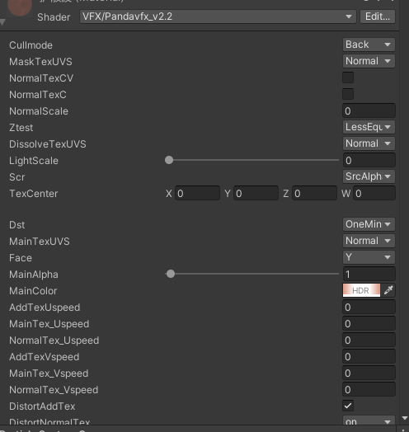This screenshot has width=409, height=432.
Task: Click the LightScale slider handle
Action: pos(169,160)
